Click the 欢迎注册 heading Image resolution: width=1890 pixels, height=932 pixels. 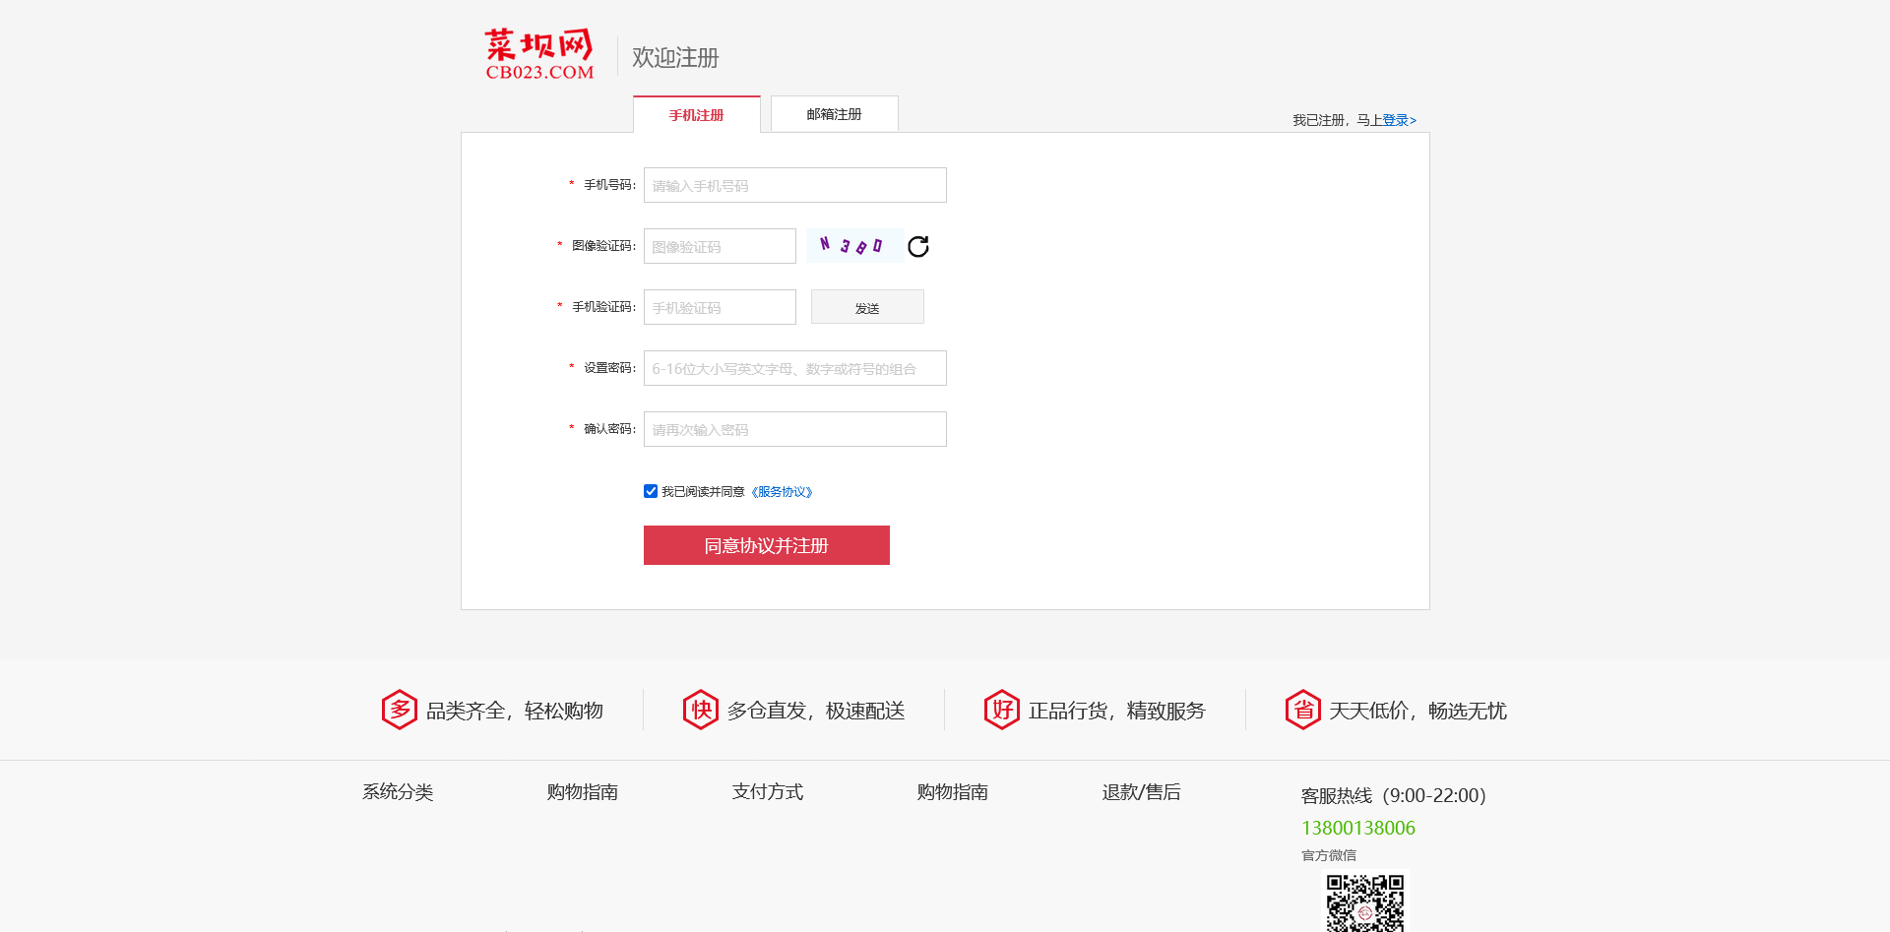click(x=675, y=58)
